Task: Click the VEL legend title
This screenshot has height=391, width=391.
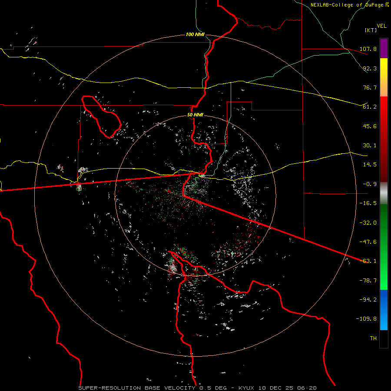Action: pyautogui.click(x=381, y=26)
